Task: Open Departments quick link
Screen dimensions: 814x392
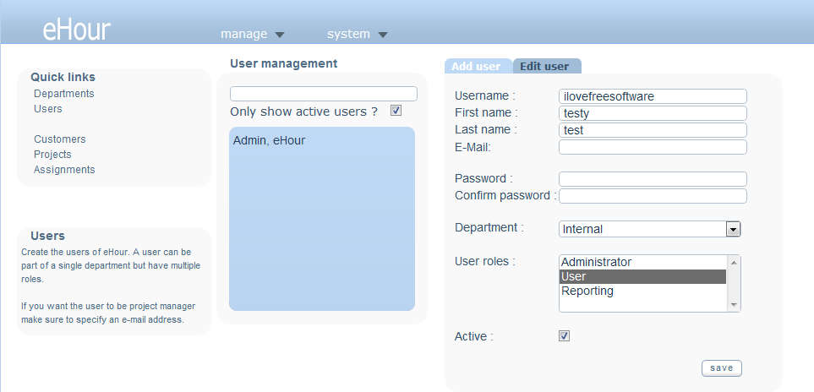Action: (64, 94)
